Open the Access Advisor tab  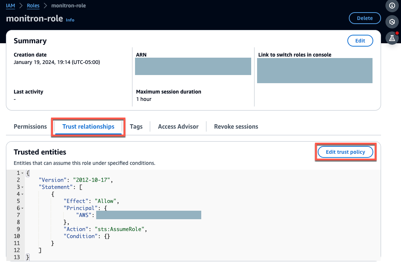point(178,126)
